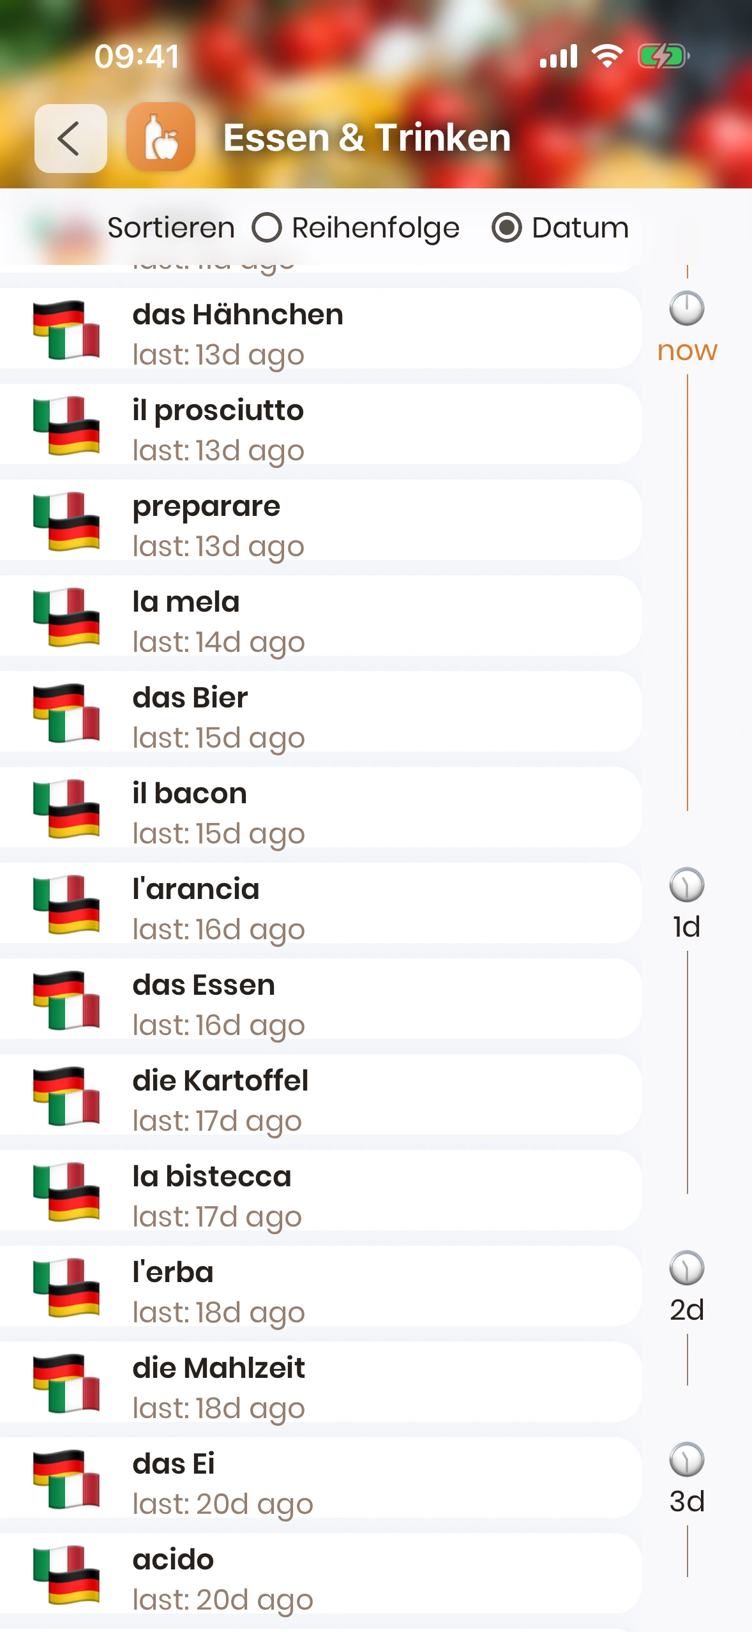Tap the flag icon beside il prosciutto
752x1632 pixels.
tap(66, 425)
